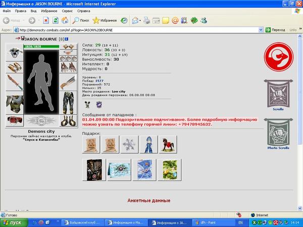Click the gloves equipment slot

point(68,68)
